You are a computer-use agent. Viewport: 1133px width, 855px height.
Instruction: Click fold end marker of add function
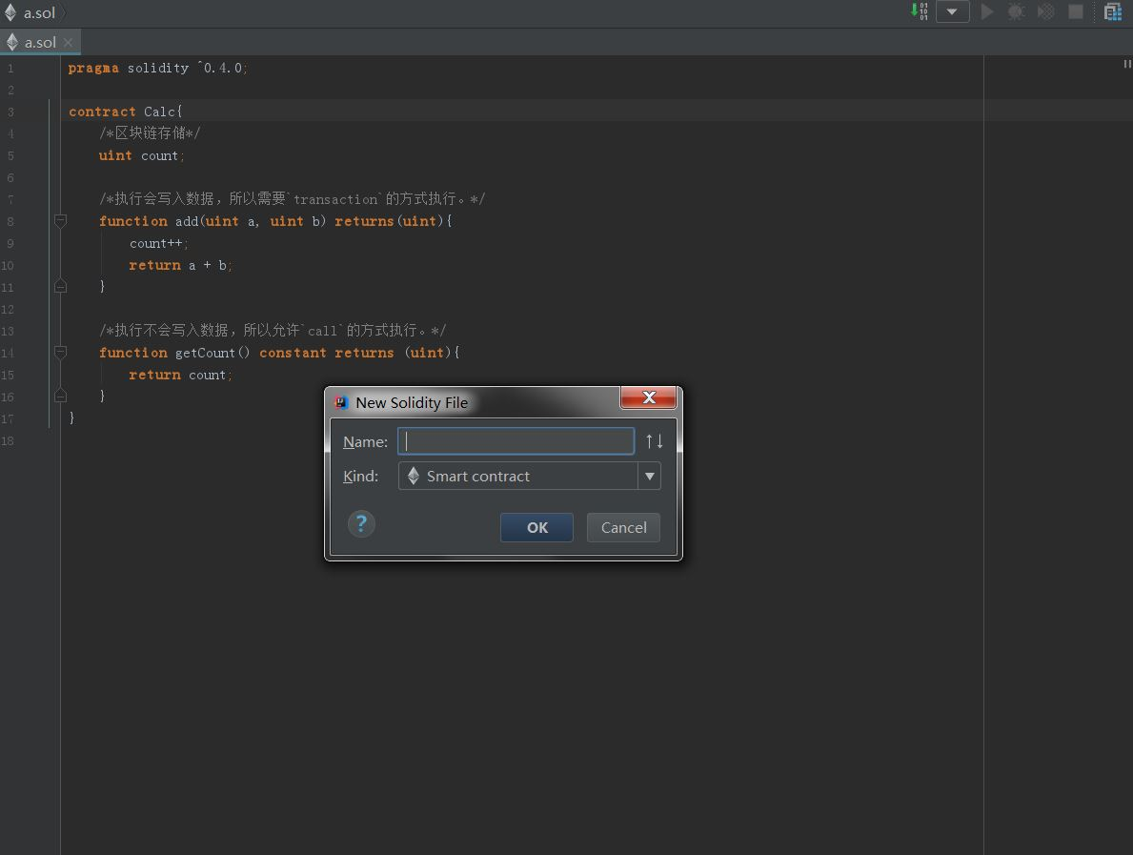tap(61, 286)
